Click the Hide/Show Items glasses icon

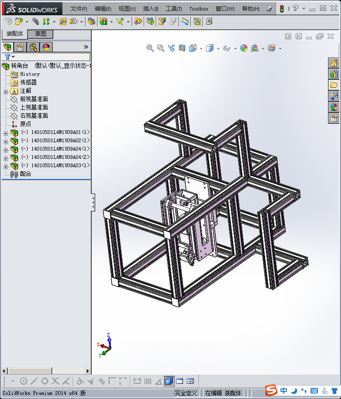[x=227, y=48]
